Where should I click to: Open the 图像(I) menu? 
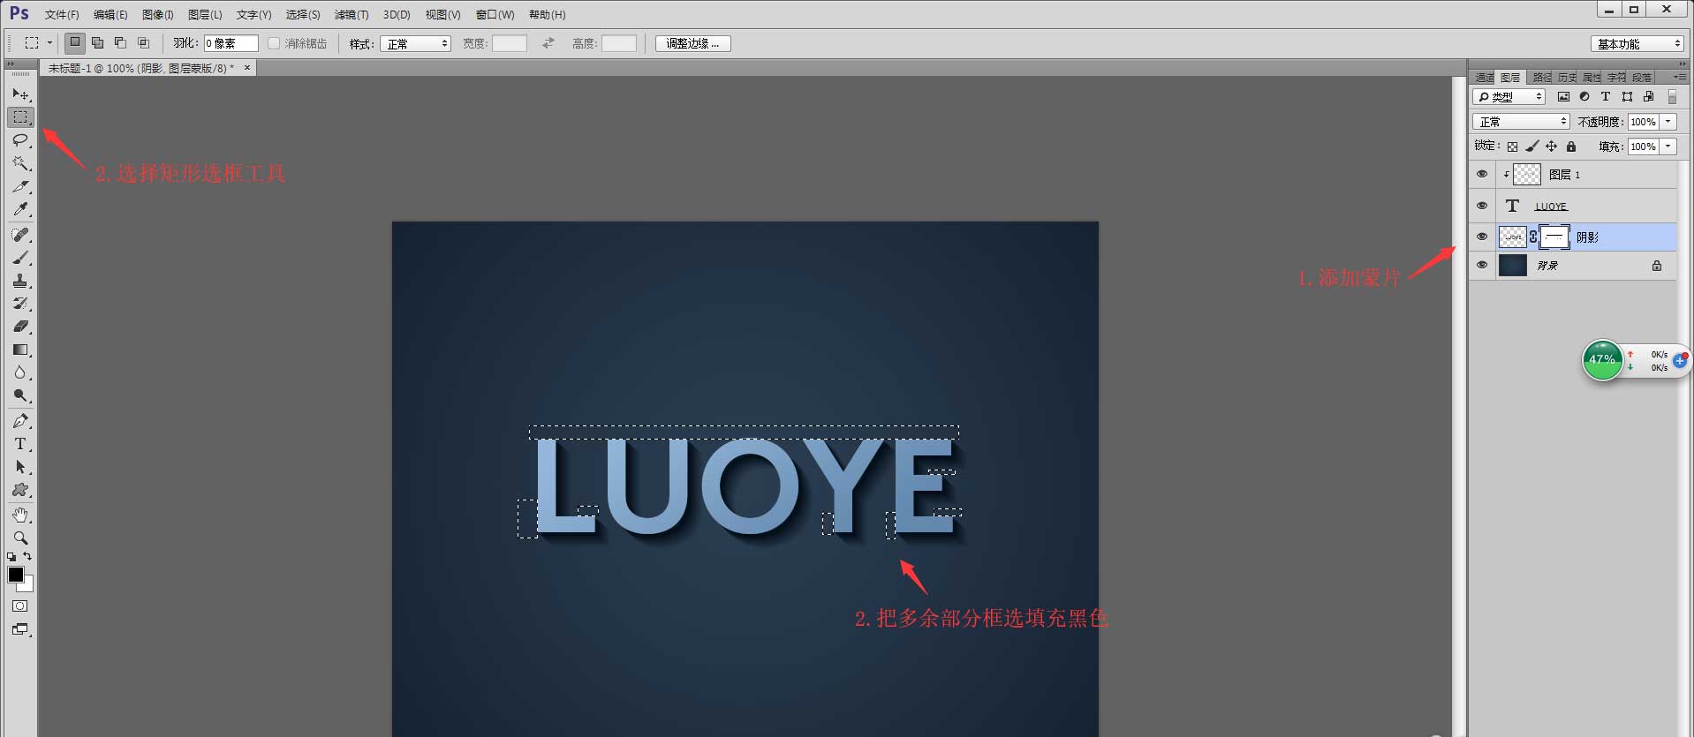click(x=157, y=15)
